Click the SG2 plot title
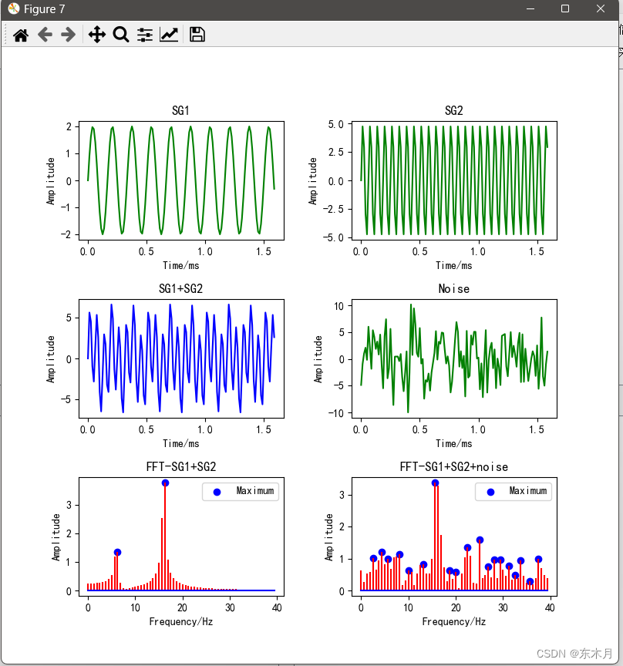Viewport: 623px width, 666px height. [454, 111]
